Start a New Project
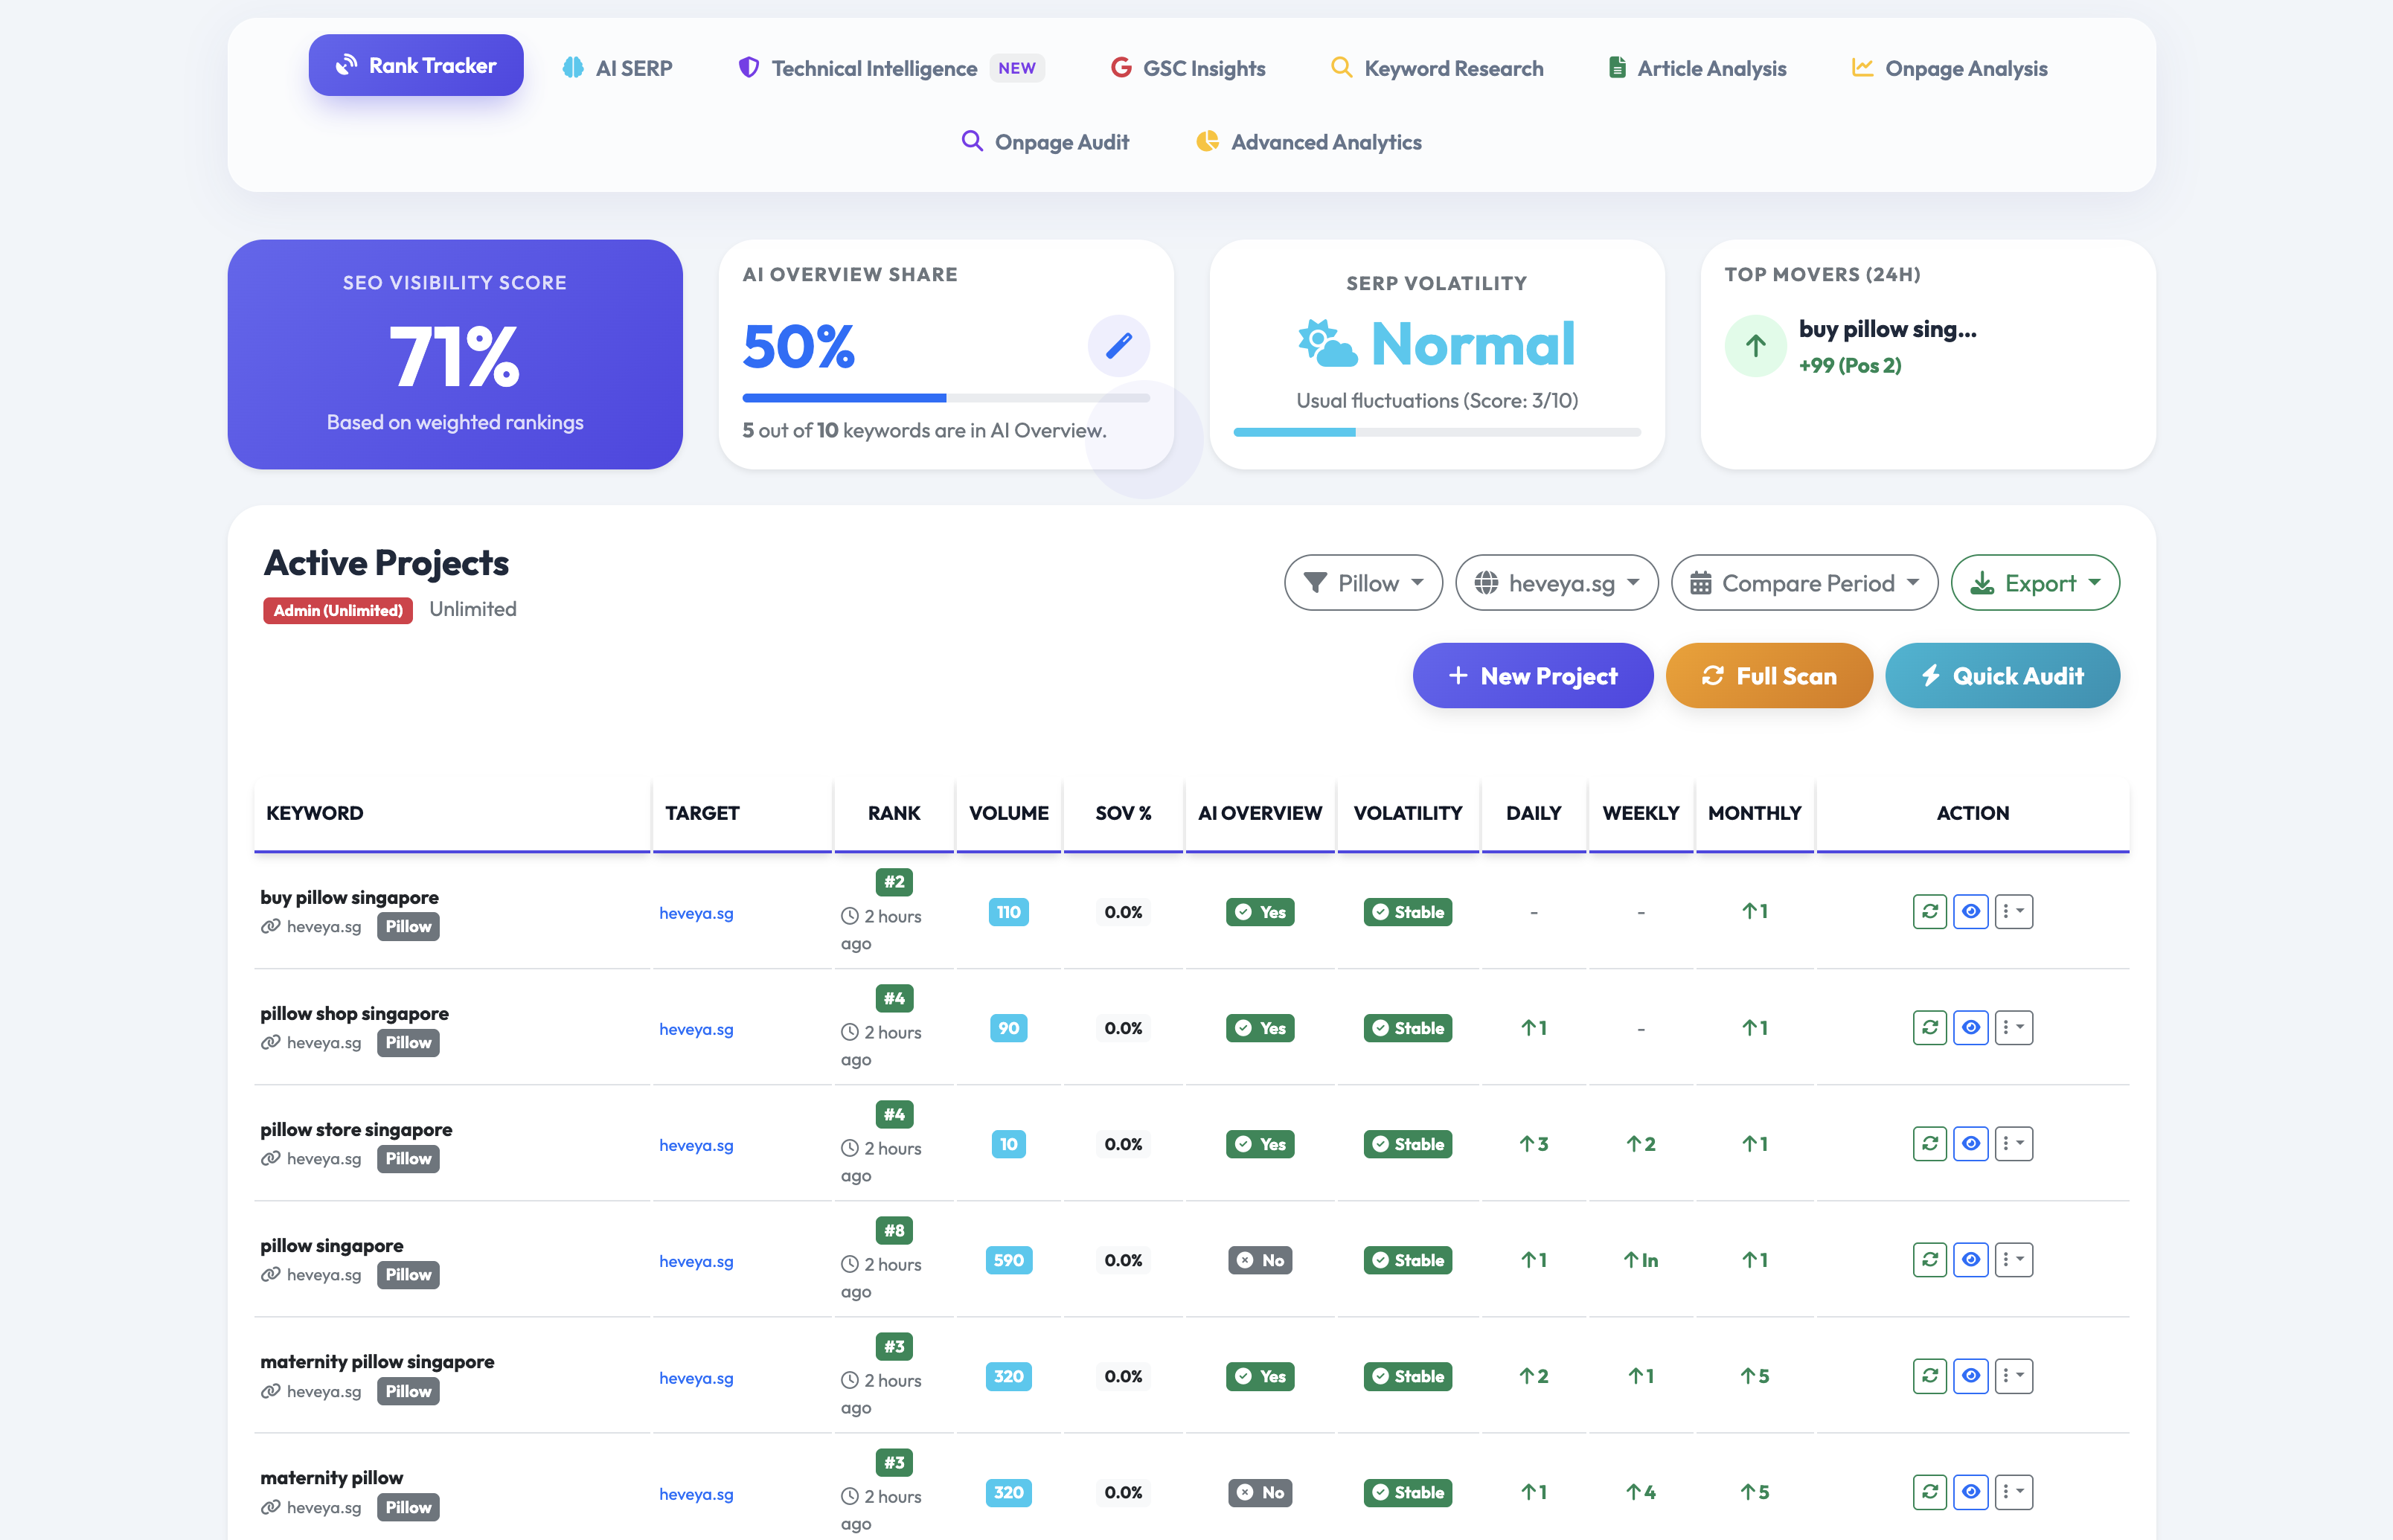 1532,675
